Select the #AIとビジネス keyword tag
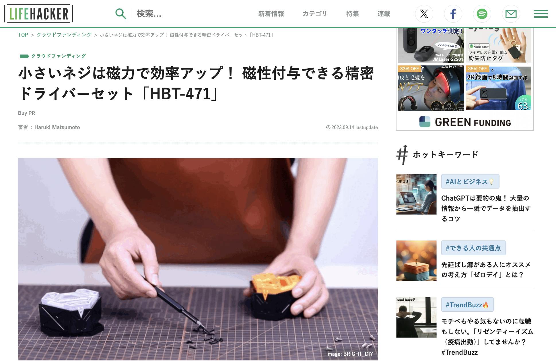Screen dimensions: 556x361 click(x=470, y=181)
